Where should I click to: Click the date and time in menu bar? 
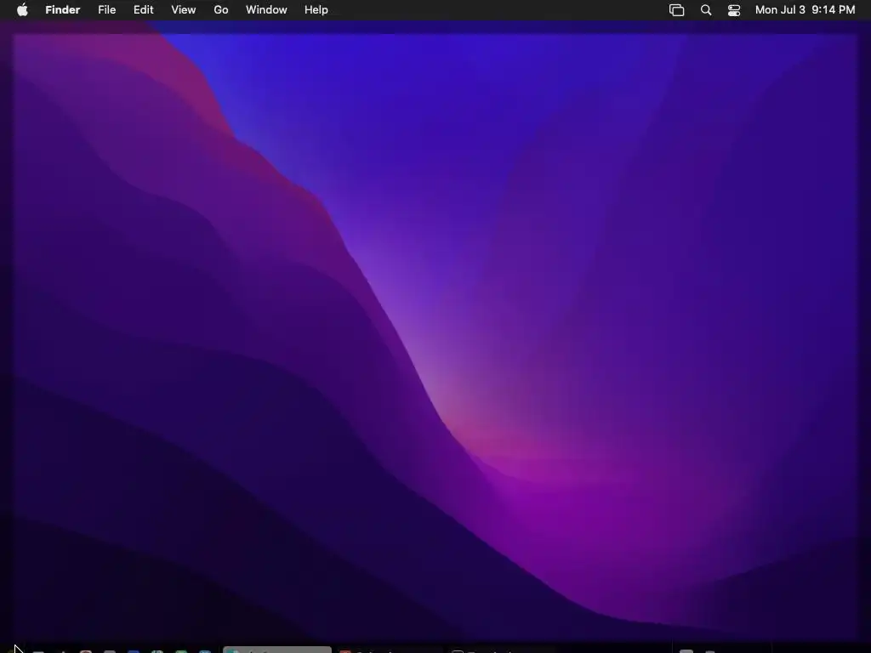point(805,10)
